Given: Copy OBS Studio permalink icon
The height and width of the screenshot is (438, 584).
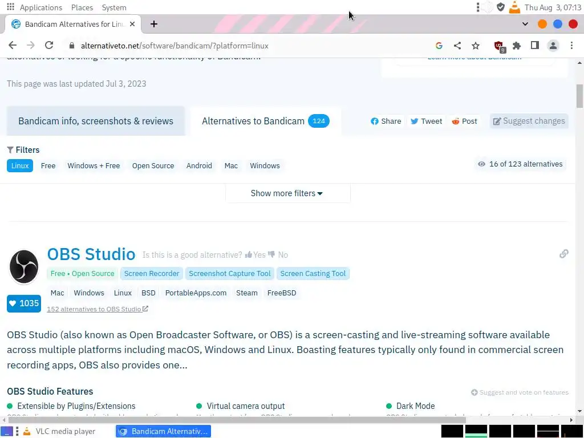Looking at the screenshot, I should point(564,254).
